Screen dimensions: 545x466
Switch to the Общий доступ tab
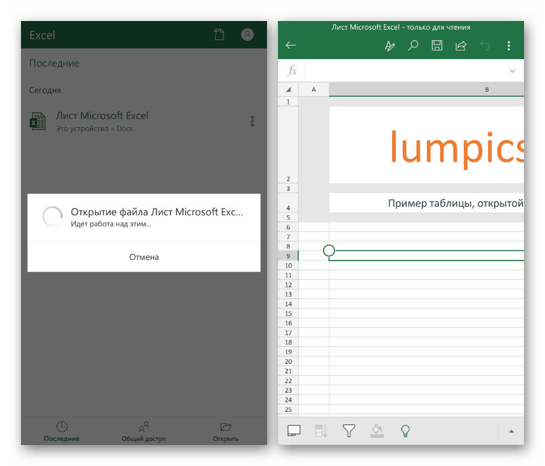click(x=144, y=431)
